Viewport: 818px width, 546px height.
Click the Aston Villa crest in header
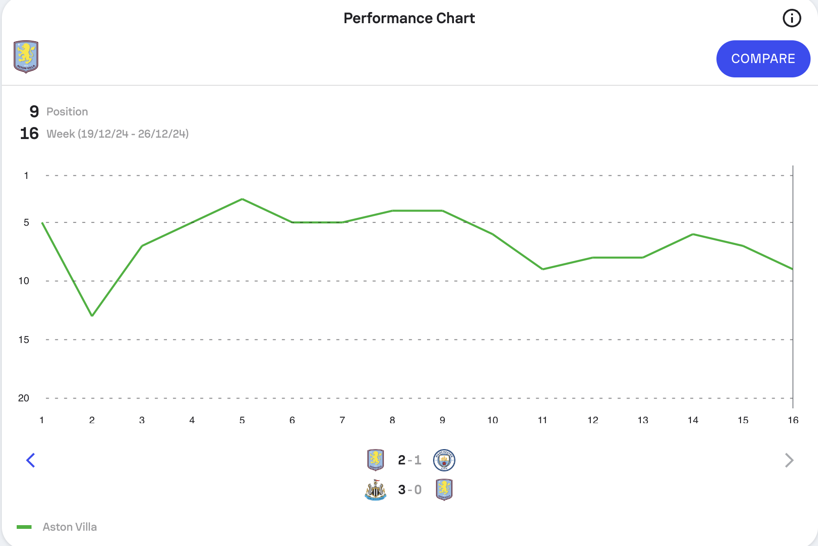click(x=26, y=57)
